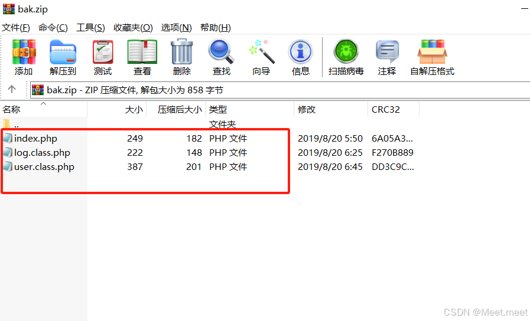Click the bak.zip window title text
This screenshot has height=321, width=530.
32,9
